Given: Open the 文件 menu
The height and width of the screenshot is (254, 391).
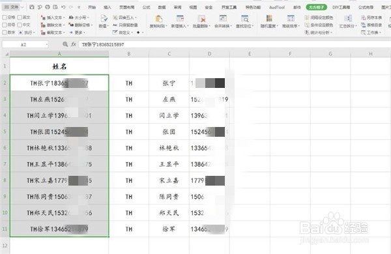Looking at the screenshot, I should coord(12,7).
